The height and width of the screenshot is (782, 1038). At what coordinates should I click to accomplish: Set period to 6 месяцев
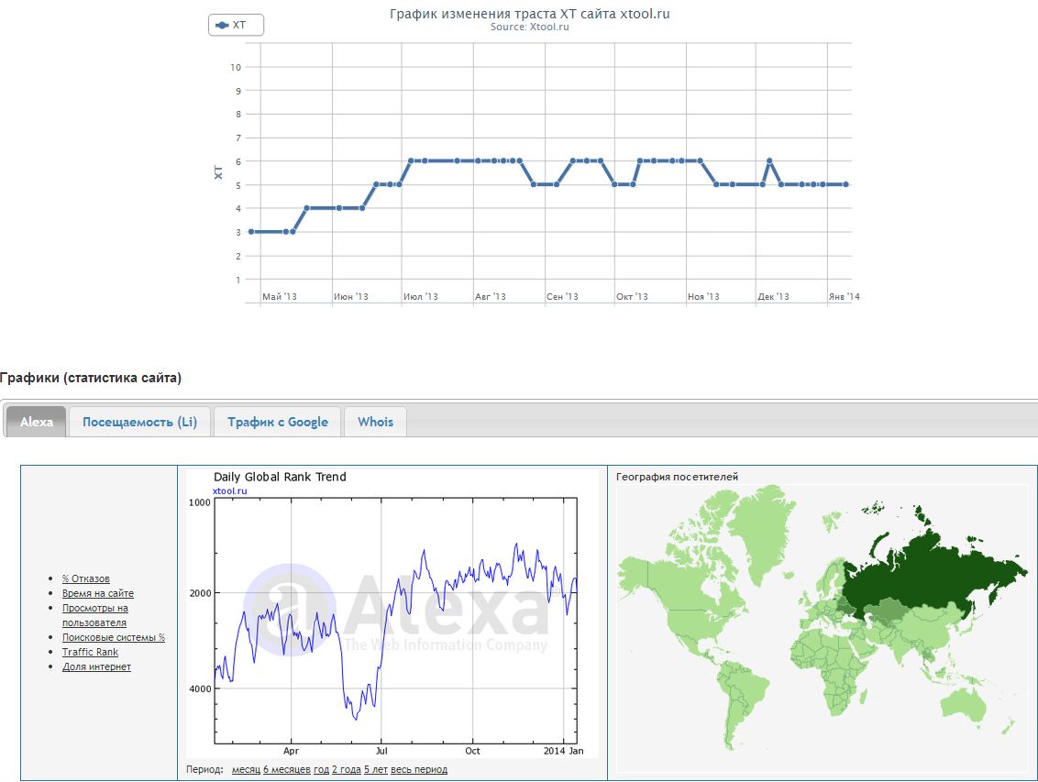pyautogui.click(x=287, y=769)
